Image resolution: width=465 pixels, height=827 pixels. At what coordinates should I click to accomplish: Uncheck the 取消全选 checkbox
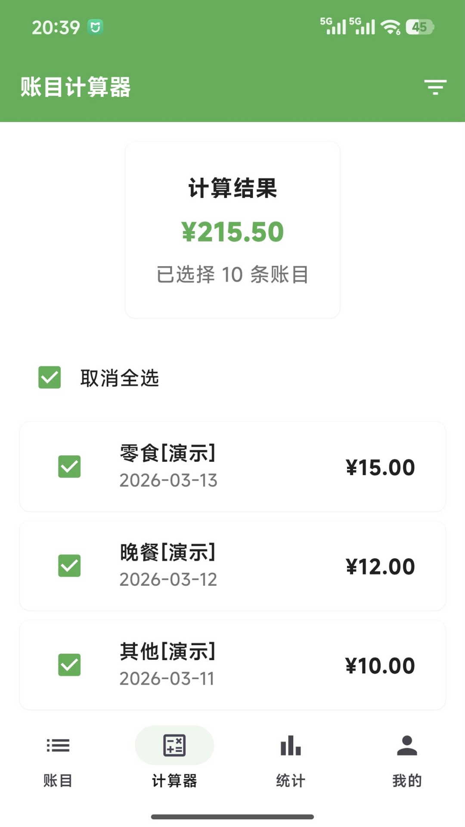50,377
